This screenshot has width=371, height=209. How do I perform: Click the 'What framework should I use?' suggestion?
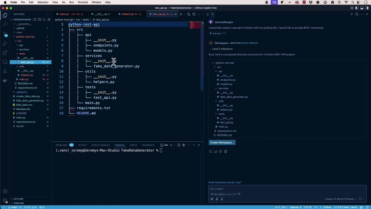pyautogui.click(x=225, y=183)
